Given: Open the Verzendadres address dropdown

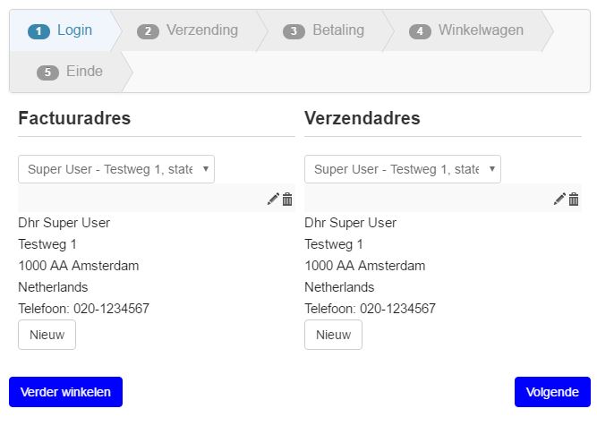Looking at the screenshot, I should 403,169.
